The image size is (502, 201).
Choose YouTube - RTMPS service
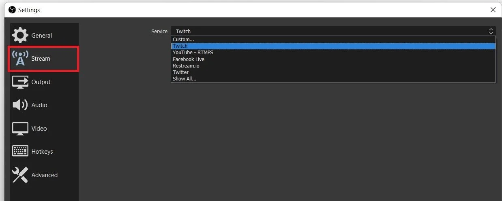coord(333,53)
